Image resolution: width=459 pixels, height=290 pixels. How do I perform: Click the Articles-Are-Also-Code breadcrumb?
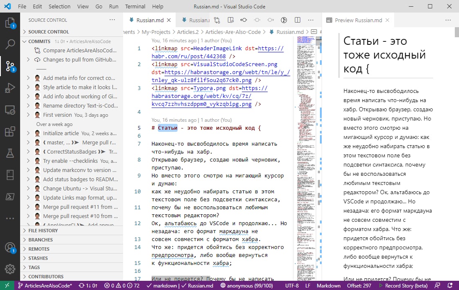[x=233, y=32]
